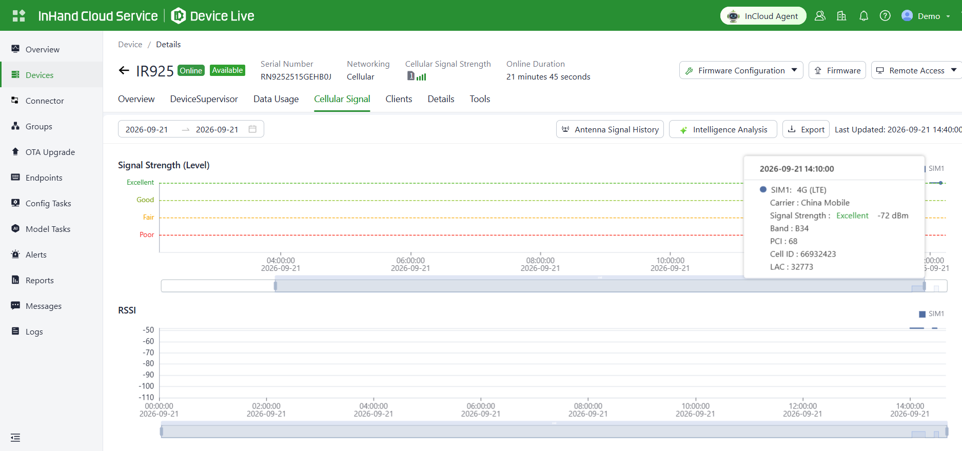962x451 pixels.
Task: Run Intelligence Analysis
Action: (723, 129)
